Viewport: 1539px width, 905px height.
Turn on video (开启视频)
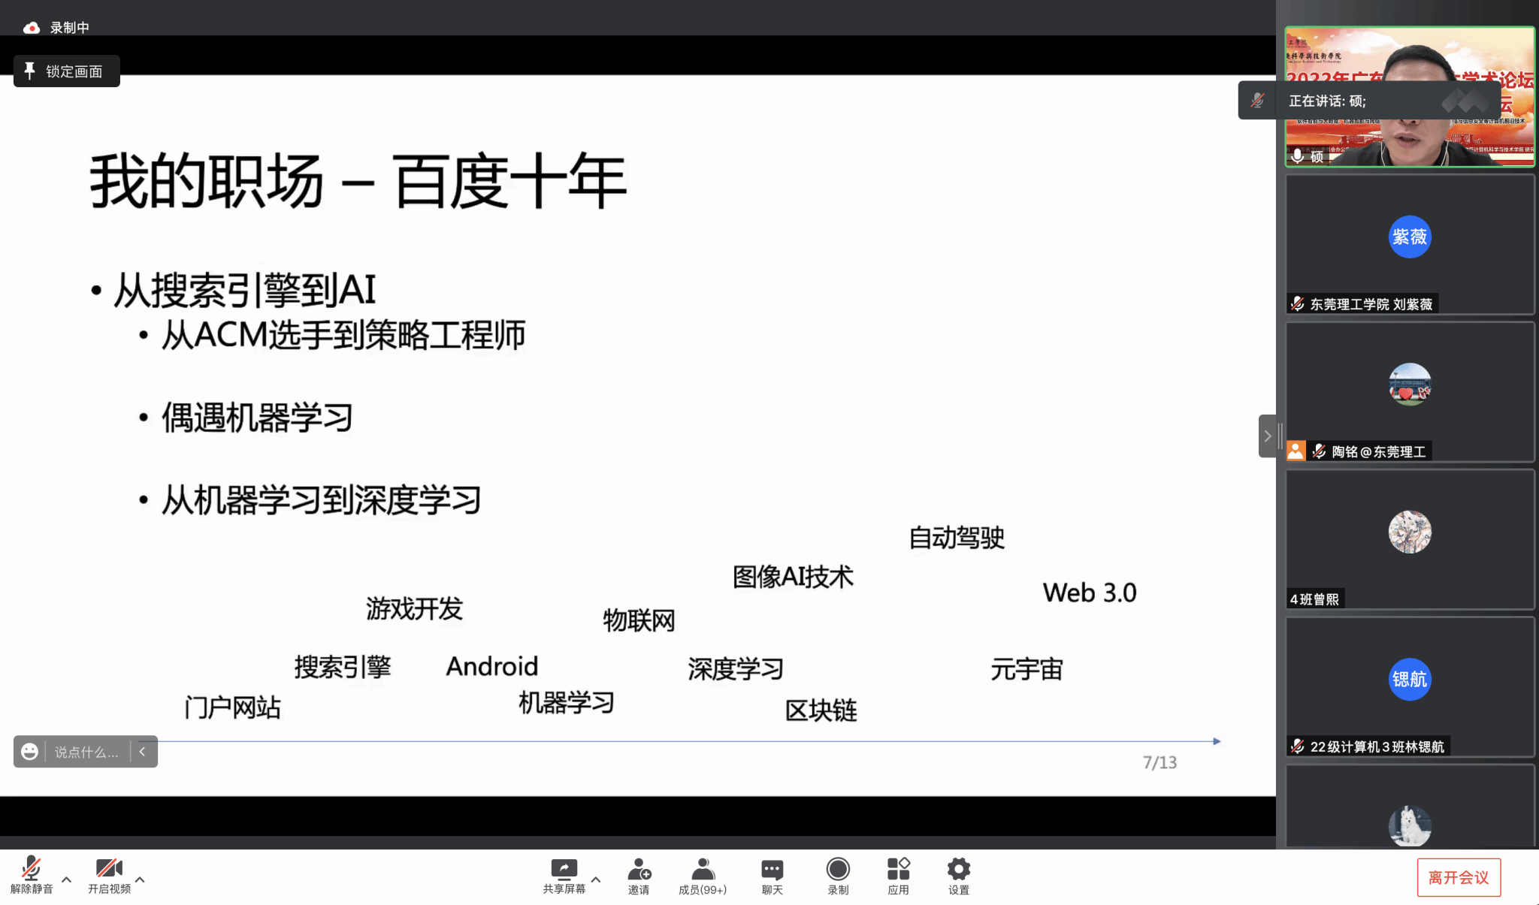tap(109, 870)
